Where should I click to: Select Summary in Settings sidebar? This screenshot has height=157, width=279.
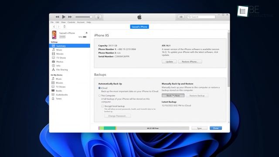(70, 46)
